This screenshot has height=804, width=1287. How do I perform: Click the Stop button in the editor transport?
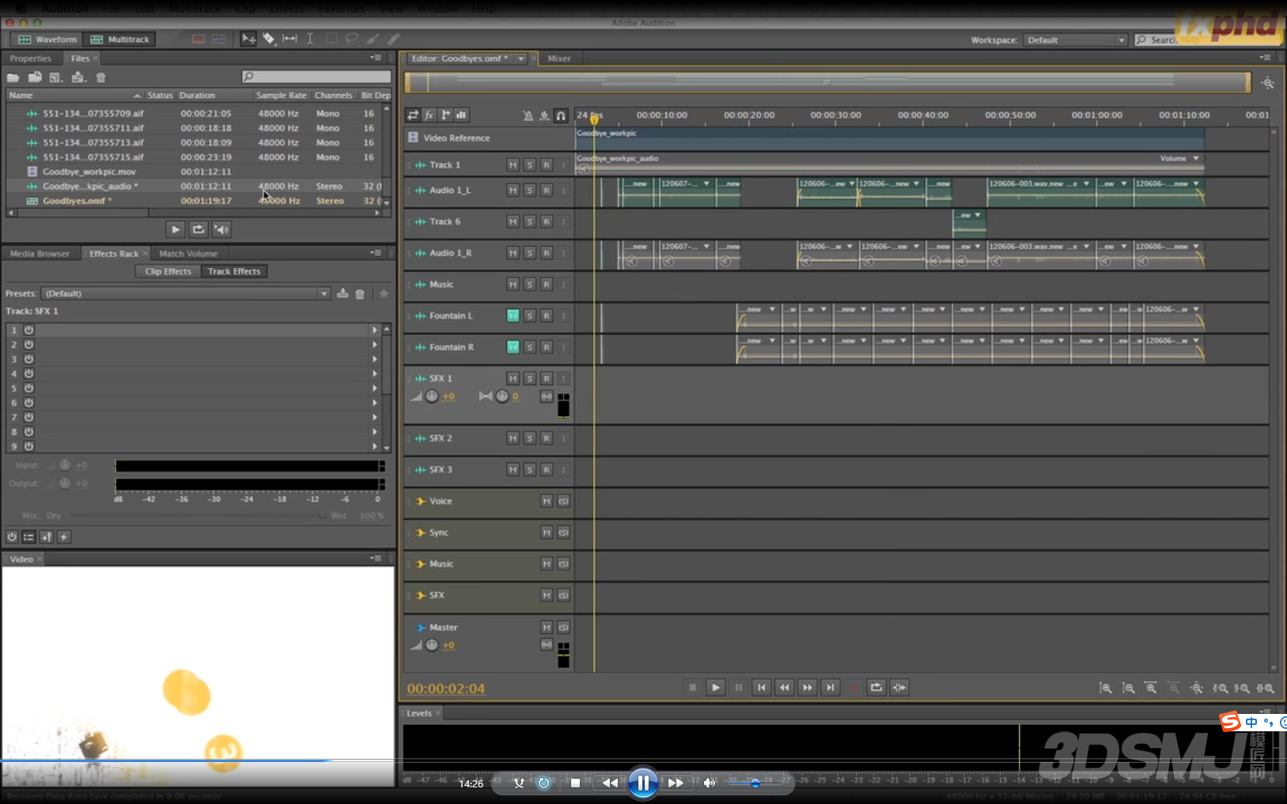692,688
